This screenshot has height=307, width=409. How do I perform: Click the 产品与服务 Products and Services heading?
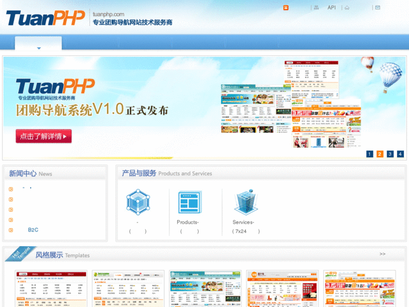(167, 173)
